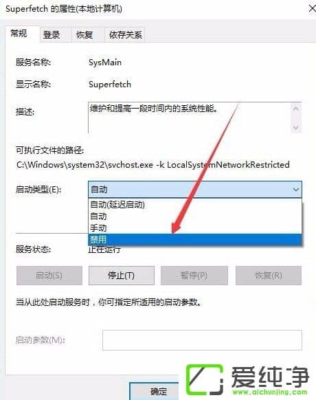The image size is (316, 400).
Task: Click the 停止(T) button
Action: 122,276
